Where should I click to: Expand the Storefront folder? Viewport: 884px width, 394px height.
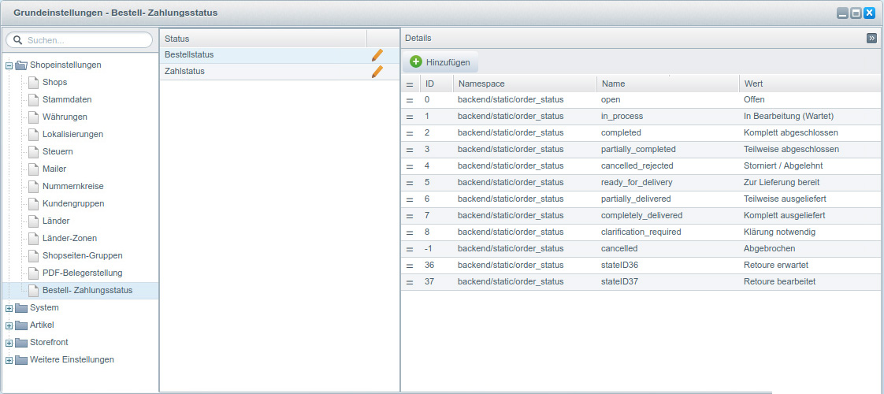9,343
